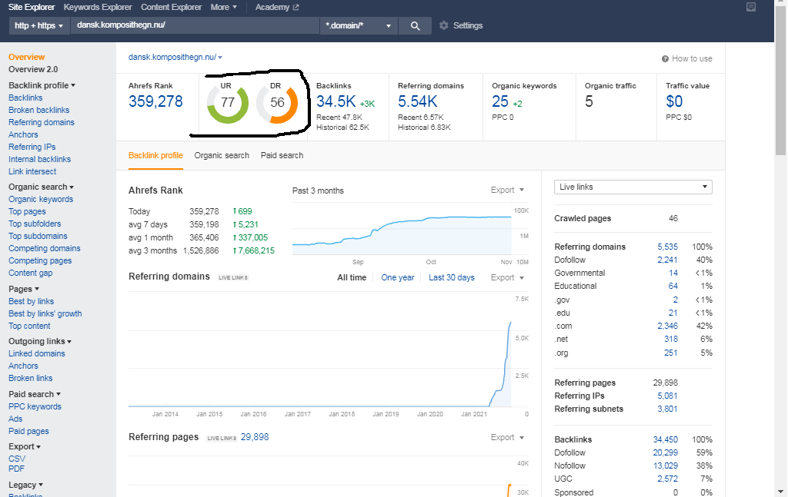Export the Ahrefs Rank chart
Viewport: 788px width, 497px height.
pos(507,190)
